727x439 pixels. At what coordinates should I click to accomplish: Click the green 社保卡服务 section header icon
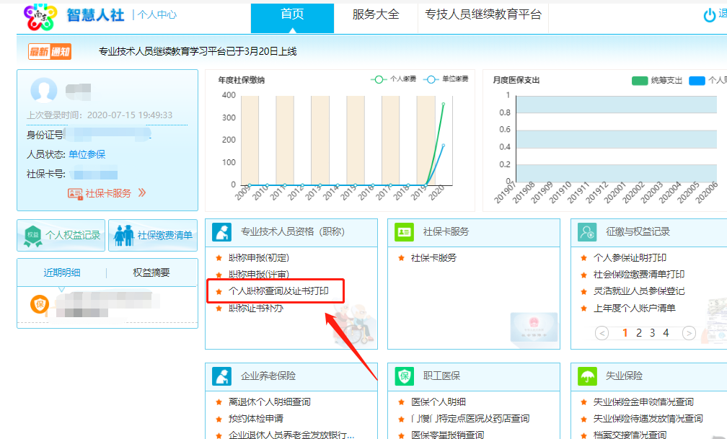click(x=405, y=232)
